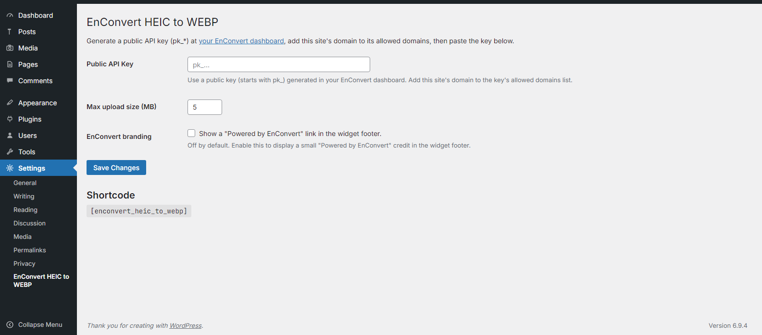This screenshot has width=762, height=335.
Task: Click the Dashboard gauge icon
Action: pyautogui.click(x=10, y=15)
